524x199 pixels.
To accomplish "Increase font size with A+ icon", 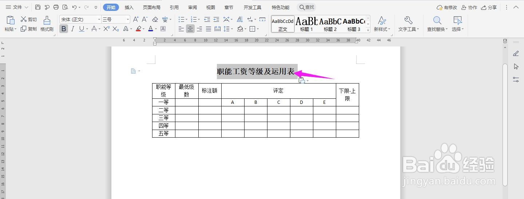I will [x=136, y=19].
